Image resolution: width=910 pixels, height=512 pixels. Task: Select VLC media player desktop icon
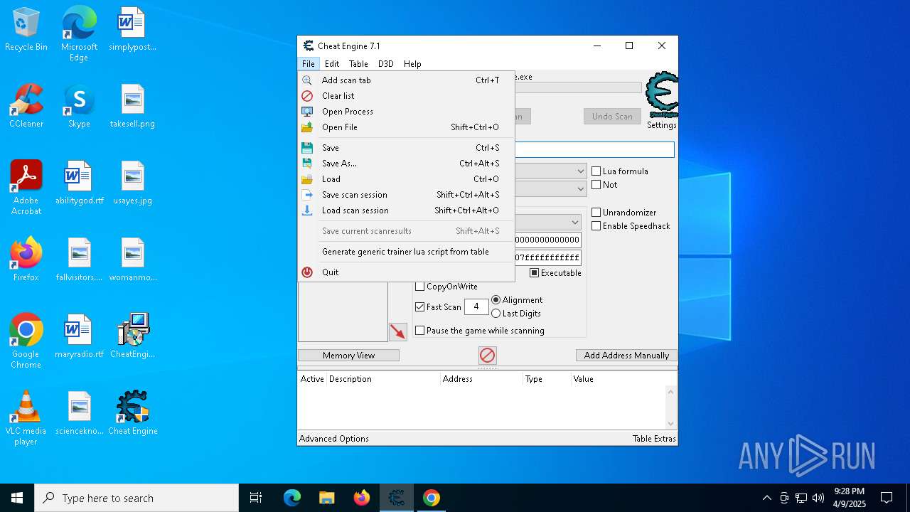[x=26, y=418]
